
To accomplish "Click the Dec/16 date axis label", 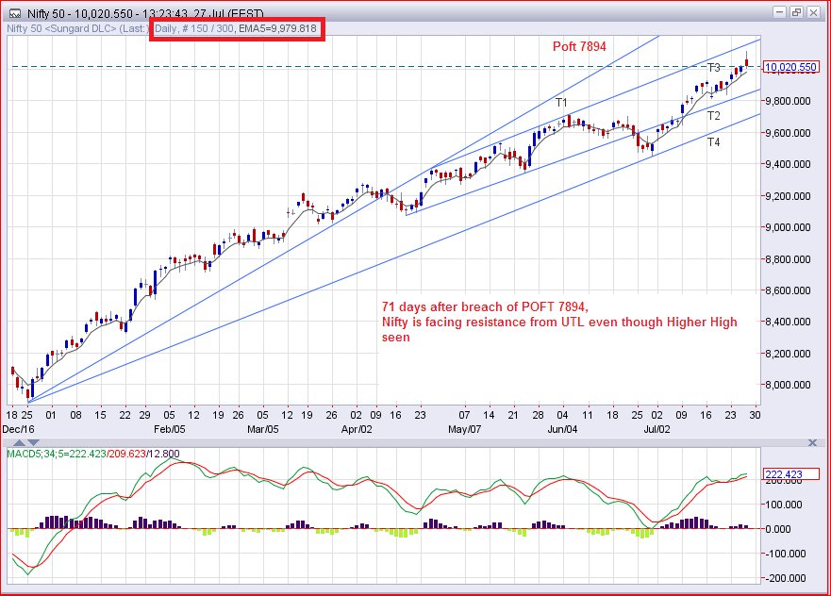I will click(x=19, y=429).
